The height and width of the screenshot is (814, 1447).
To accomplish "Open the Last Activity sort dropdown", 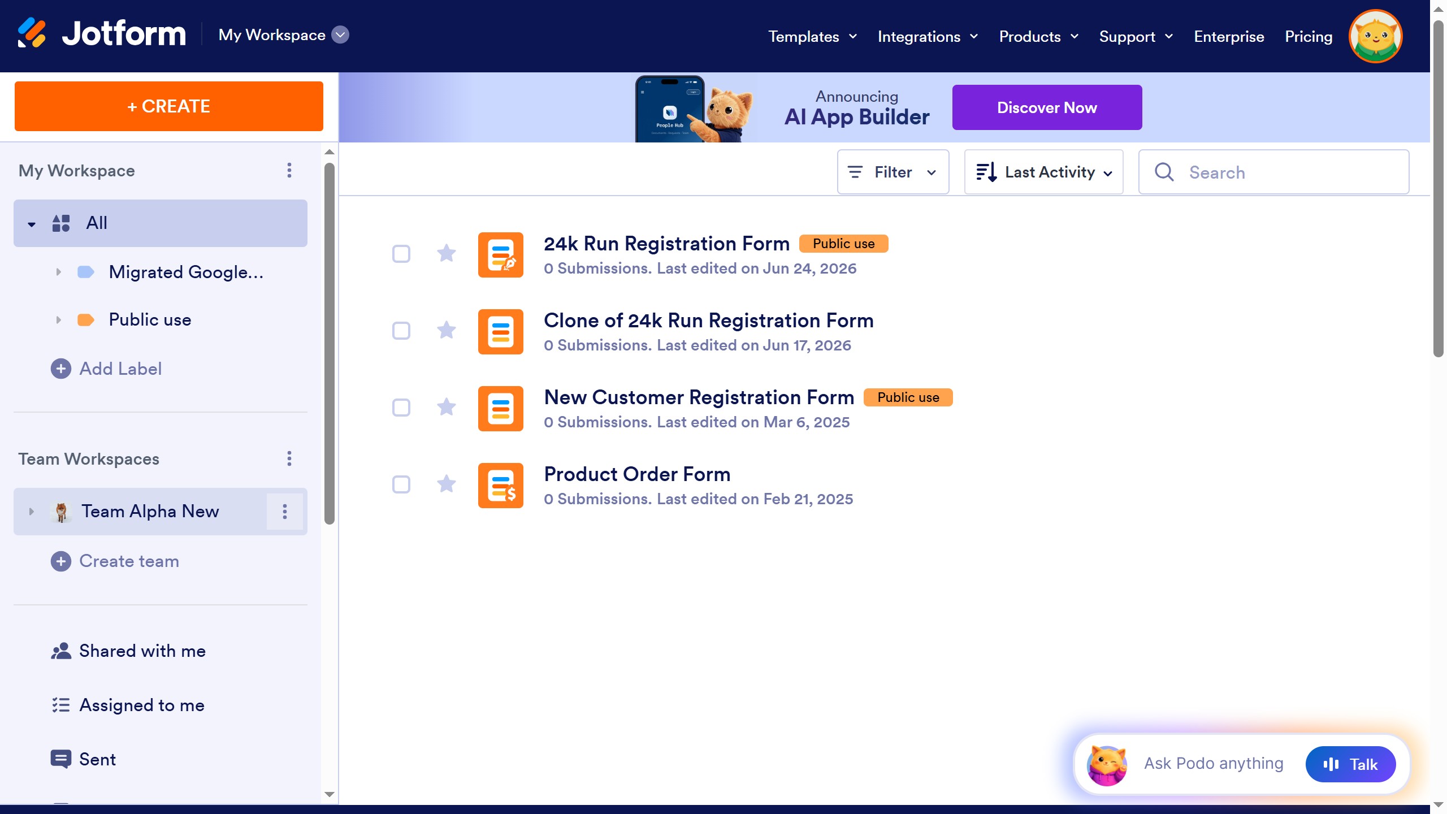I will tap(1043, 172).
